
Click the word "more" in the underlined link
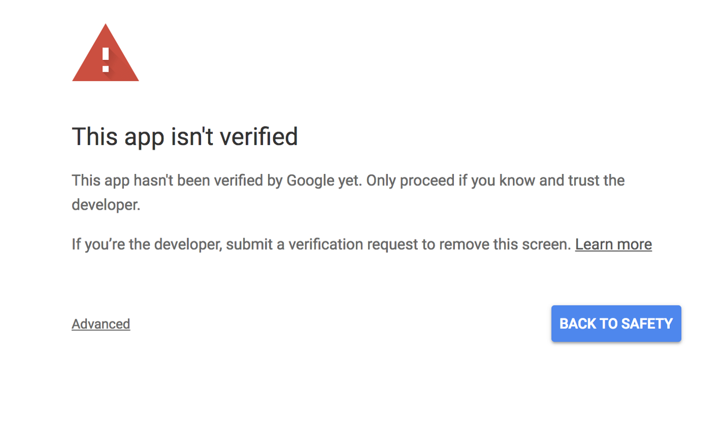(x=634, y=244)
